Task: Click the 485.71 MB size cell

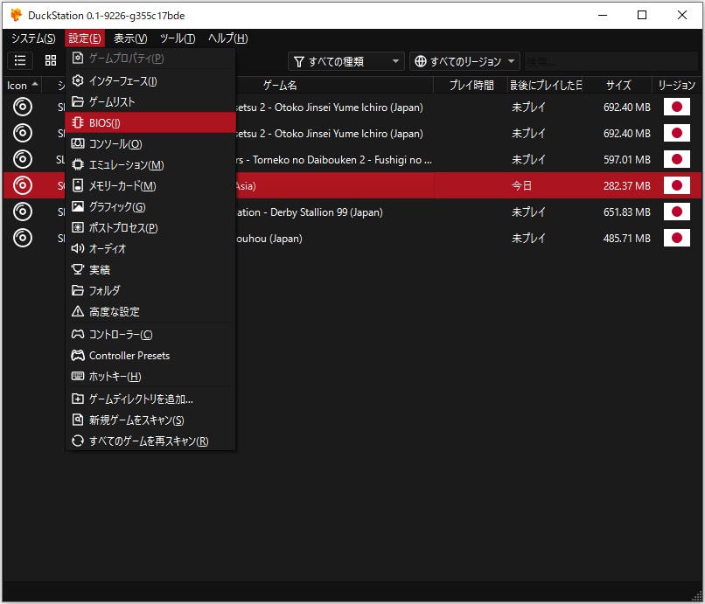Action: click(627, 238)
